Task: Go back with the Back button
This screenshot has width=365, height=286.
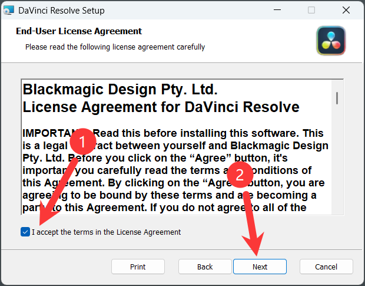Action: tap(205, 267)
